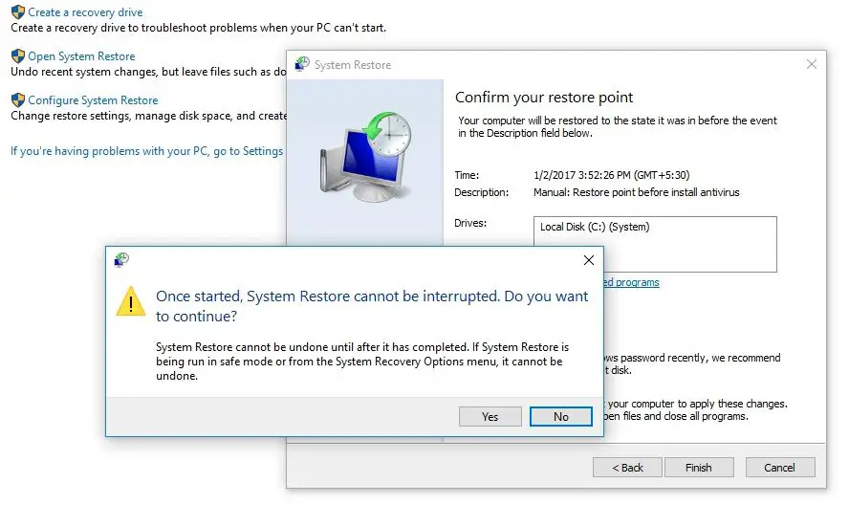The height and width of the screenshot is (505, 849).
Task: Open the Configure System Restore link
Action: pyautogui.click(x=93, y=100)
